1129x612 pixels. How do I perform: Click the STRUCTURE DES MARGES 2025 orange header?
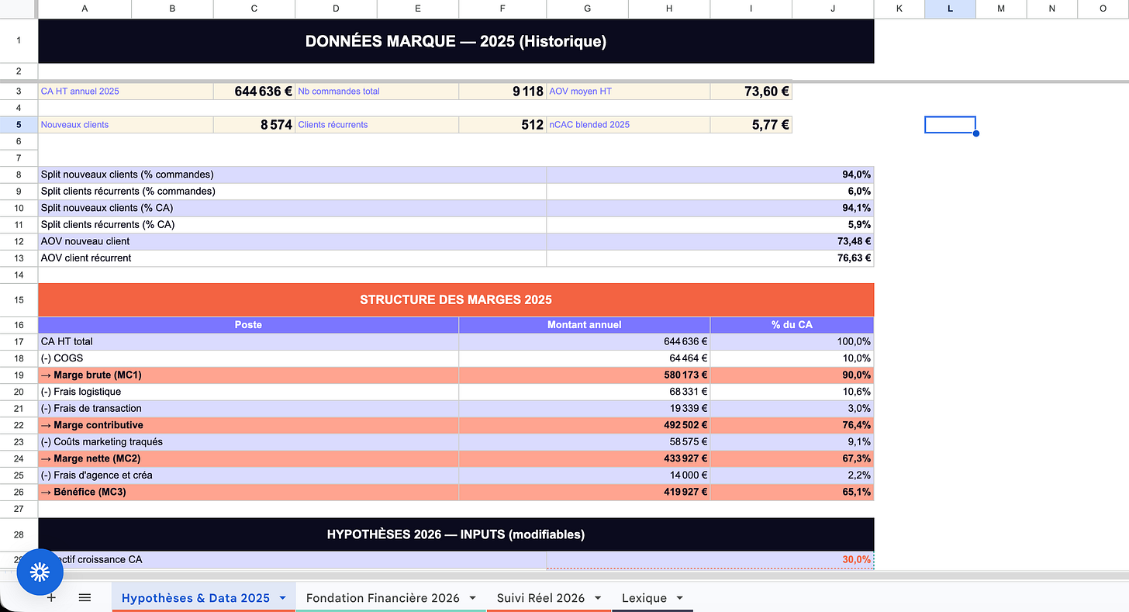456,299
